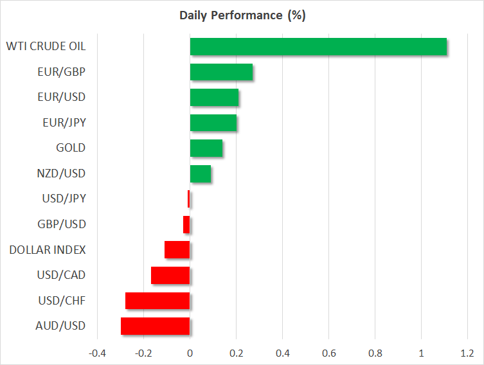Image resolution: width=484 pixels, height=365 pixels.
Task: Click the -0.4 axis tick label
Action: pos(98,353)
